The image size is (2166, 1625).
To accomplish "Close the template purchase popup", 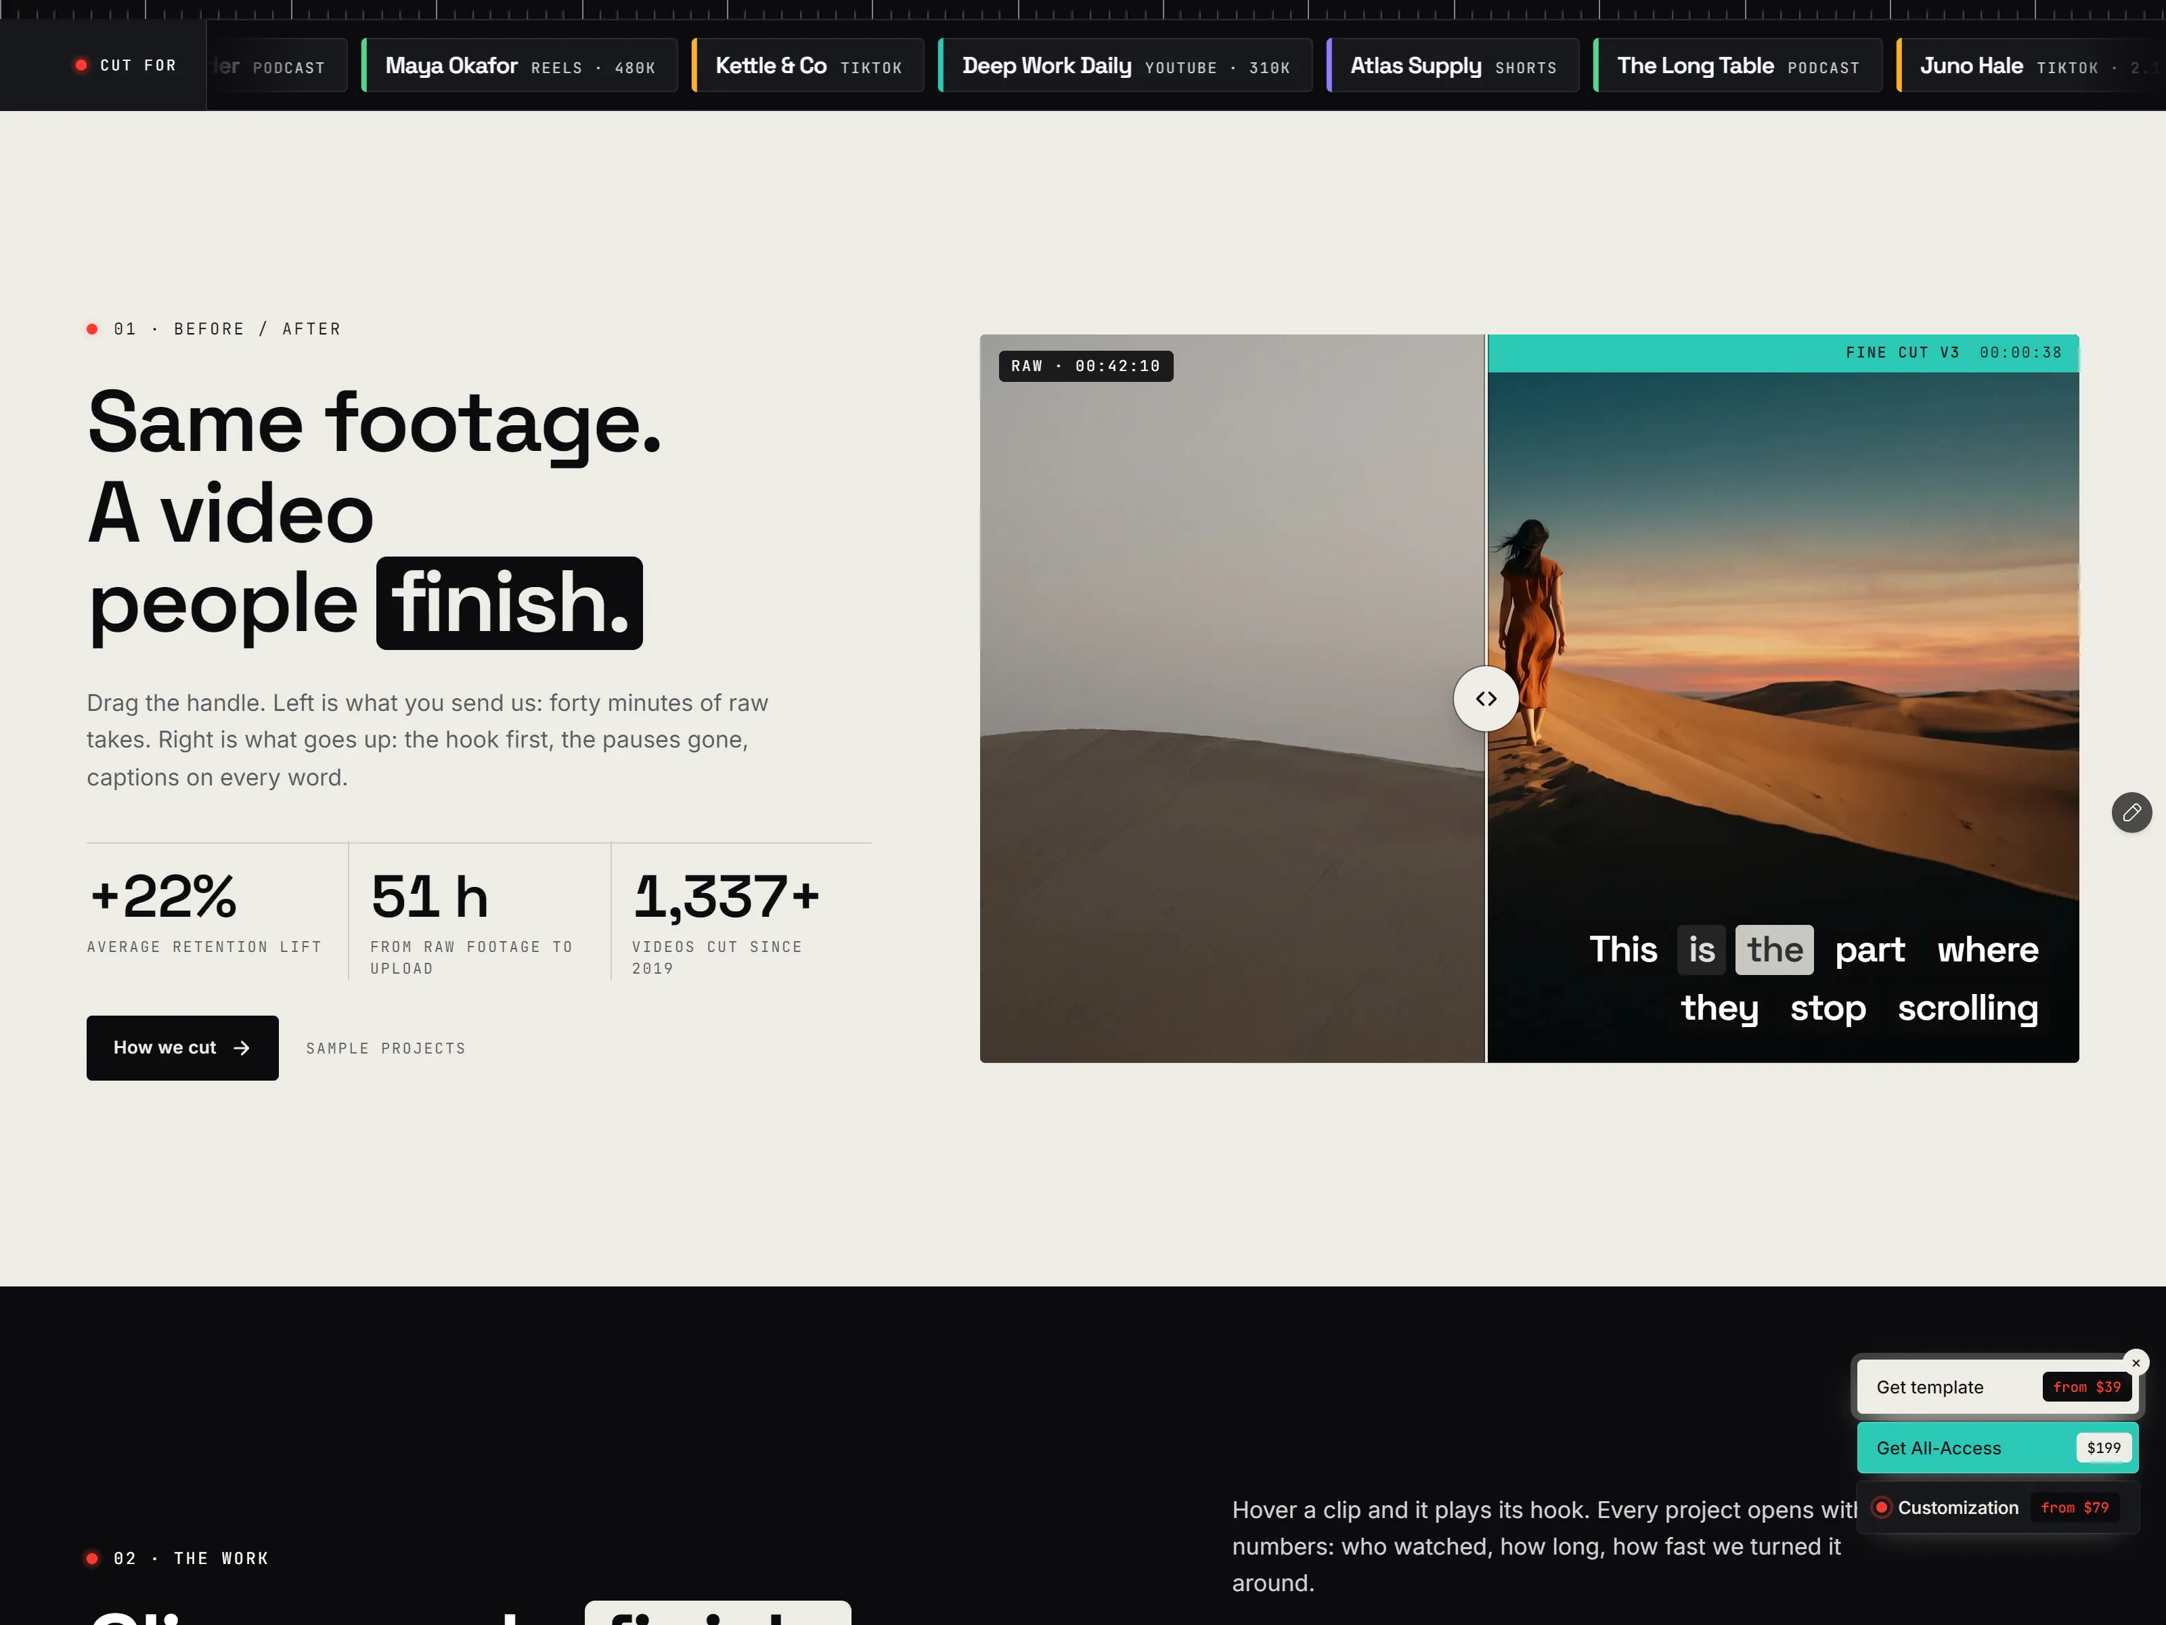I will (2136, 1362).
